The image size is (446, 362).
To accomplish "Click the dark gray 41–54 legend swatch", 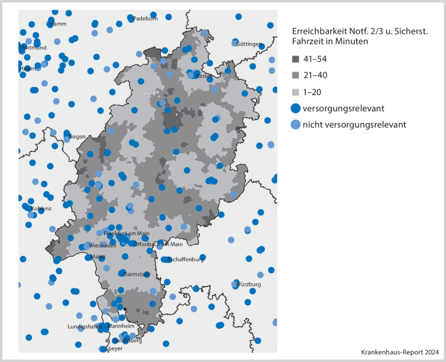I will point(296,59).
